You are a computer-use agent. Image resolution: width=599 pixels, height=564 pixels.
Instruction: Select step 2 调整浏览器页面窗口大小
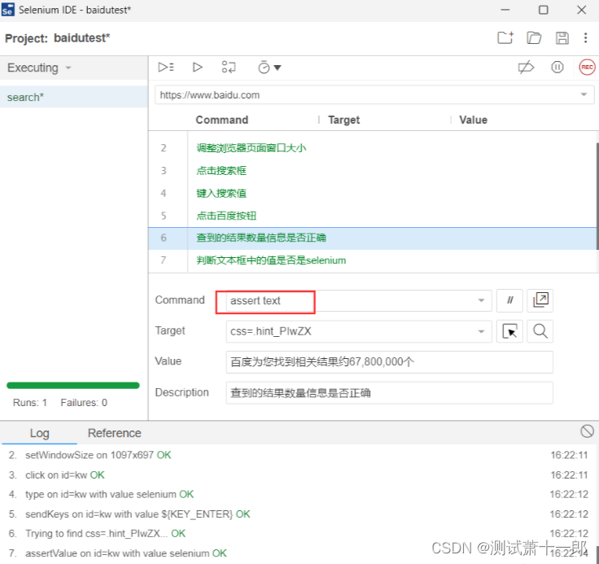point(373,147)
